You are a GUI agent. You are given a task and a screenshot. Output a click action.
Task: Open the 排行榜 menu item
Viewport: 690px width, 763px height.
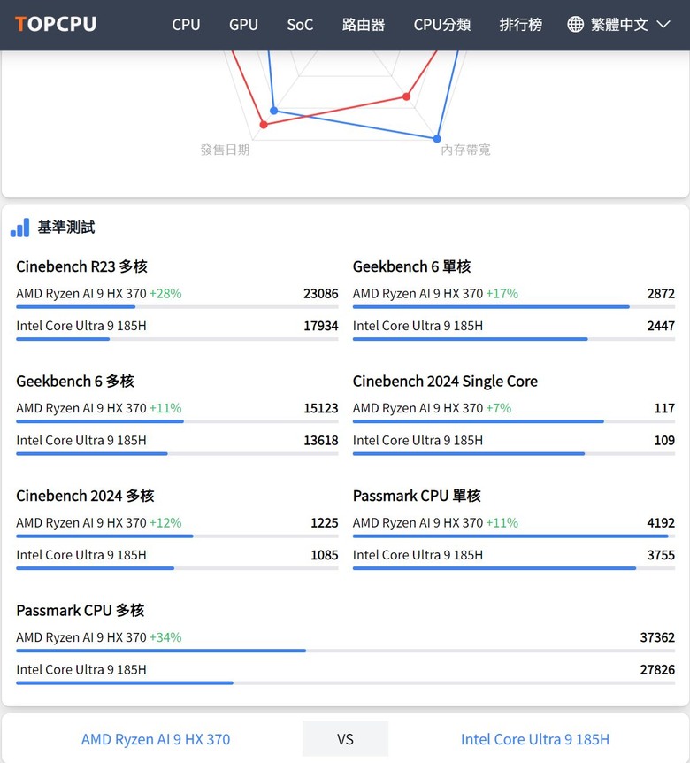(521, 24)
